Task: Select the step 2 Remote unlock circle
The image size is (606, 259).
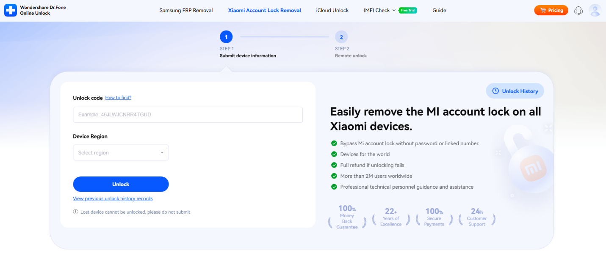Action: click(x=341, y=37)
